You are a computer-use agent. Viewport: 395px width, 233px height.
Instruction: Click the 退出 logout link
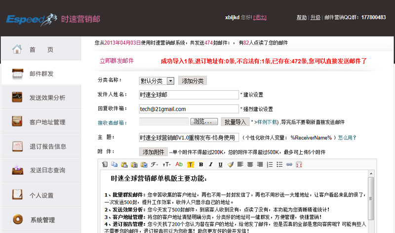[260, 17]
